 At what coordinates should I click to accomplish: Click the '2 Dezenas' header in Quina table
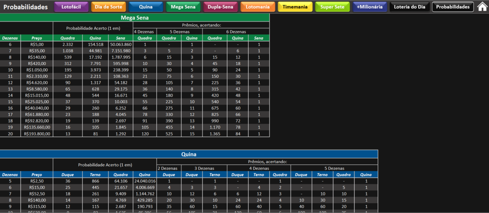tap(169, 168)
